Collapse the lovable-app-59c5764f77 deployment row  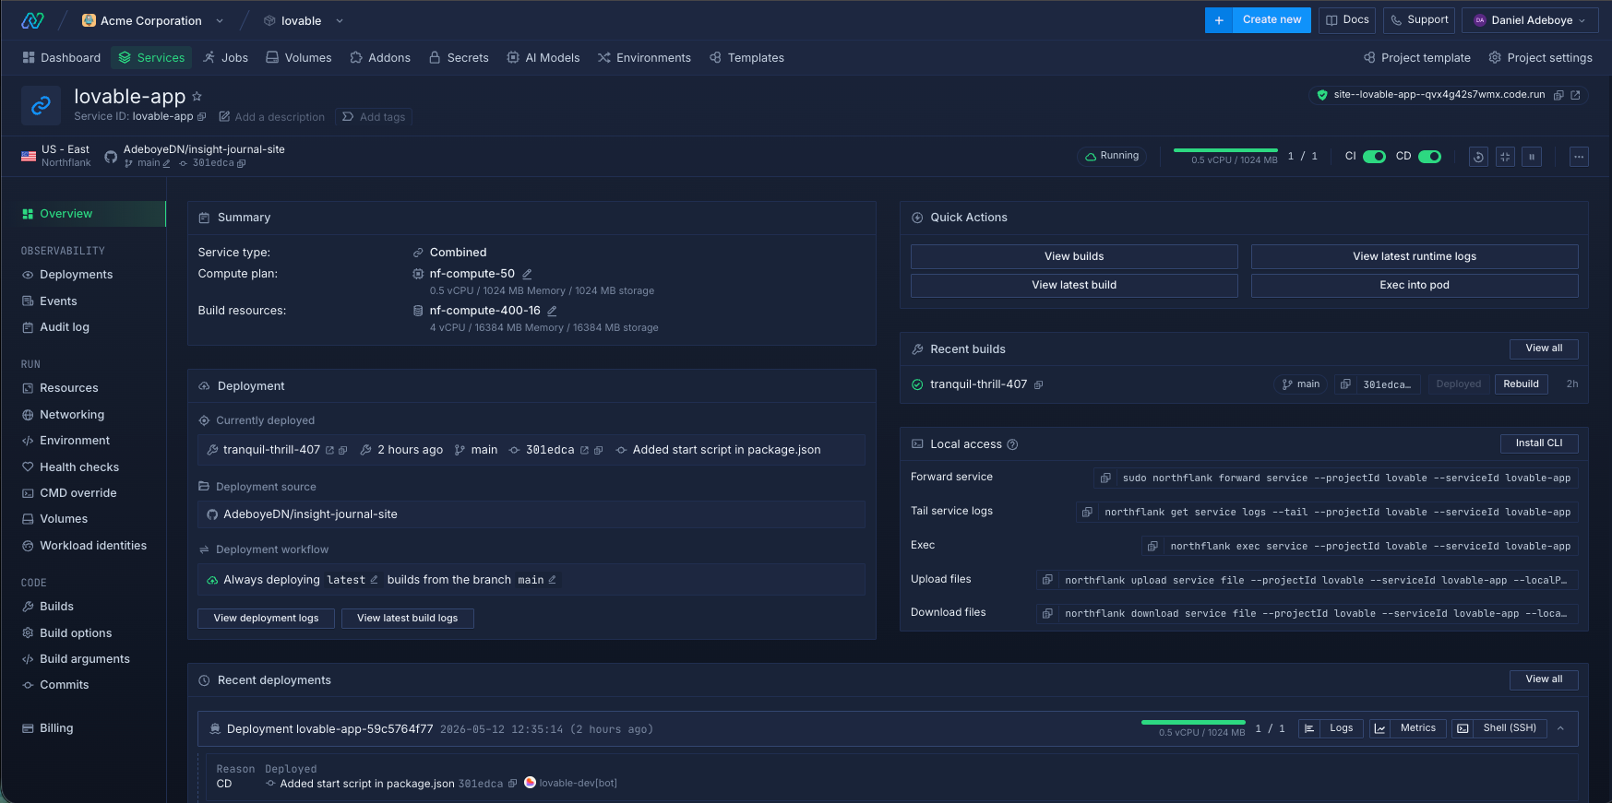click(1560, 728)
